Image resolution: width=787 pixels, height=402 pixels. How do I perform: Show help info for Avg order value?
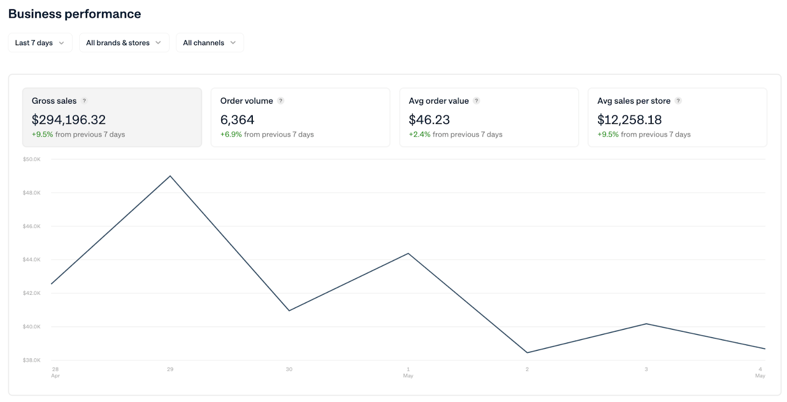click(476, 101)
